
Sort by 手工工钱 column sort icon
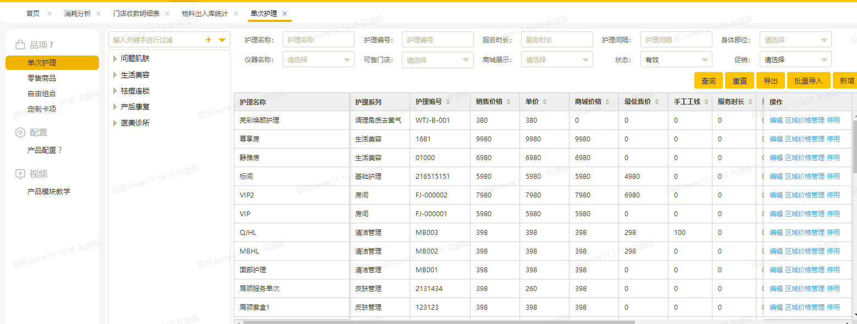(706, 102)
